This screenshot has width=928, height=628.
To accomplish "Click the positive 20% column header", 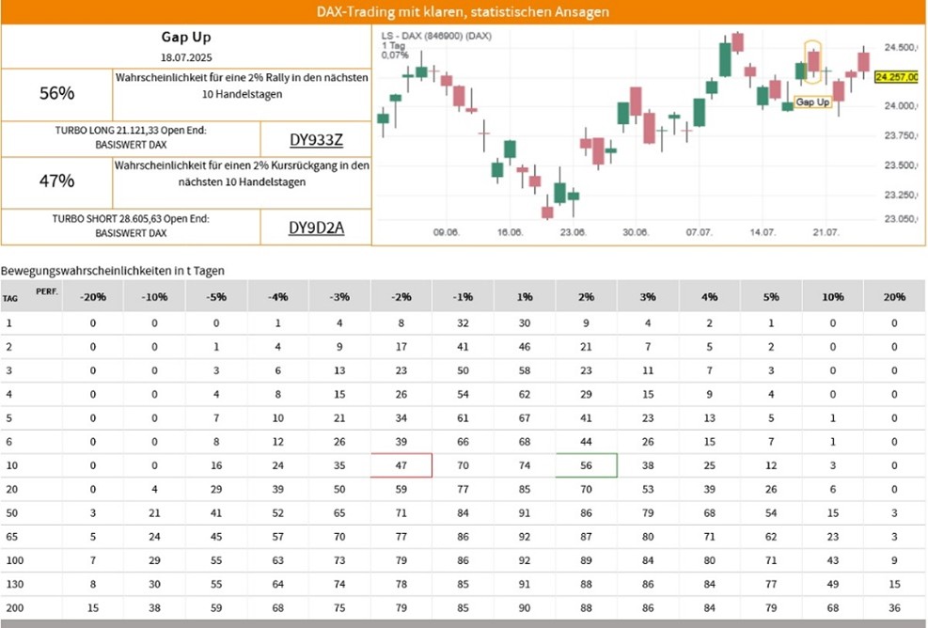I will click(894, 296).
